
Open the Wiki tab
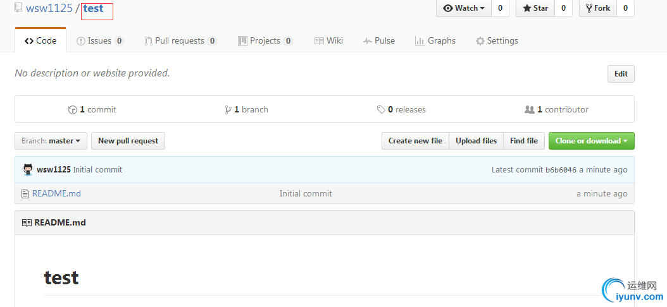coord(328,41)
